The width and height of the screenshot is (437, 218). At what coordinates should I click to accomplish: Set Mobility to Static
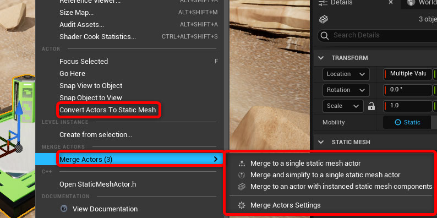[x=407, y=122]
